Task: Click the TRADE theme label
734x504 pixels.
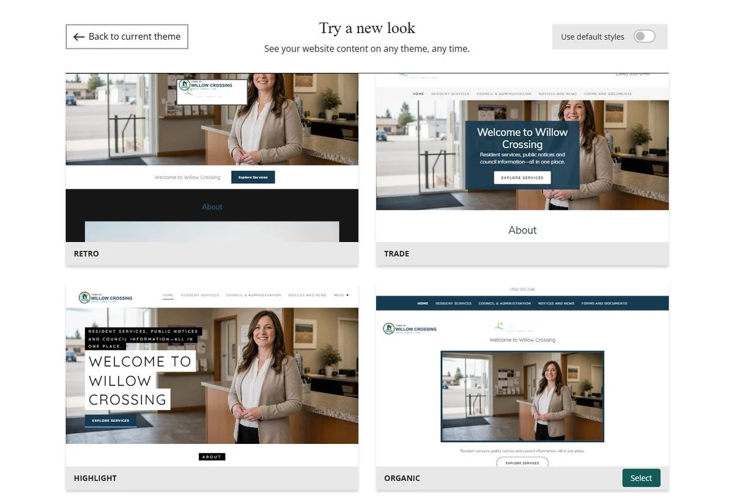Action: [396, 254]
